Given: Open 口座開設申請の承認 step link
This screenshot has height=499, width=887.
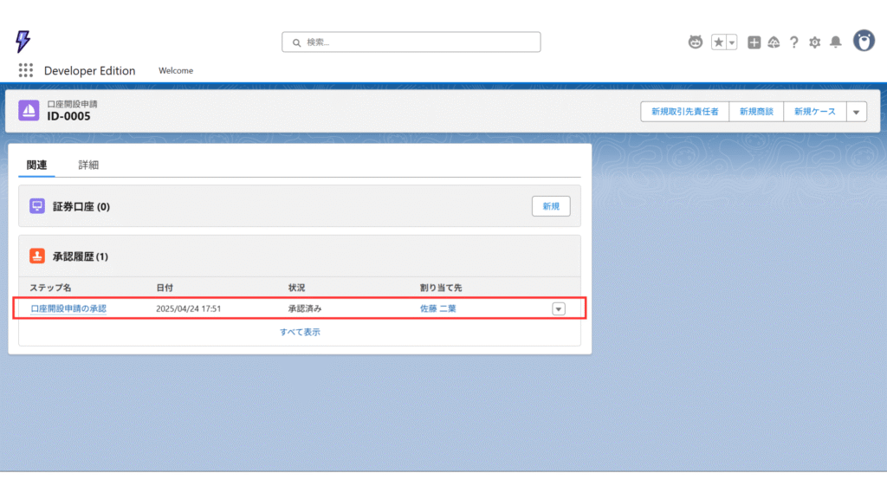Looking at the screenshot, I should point(68,308).
